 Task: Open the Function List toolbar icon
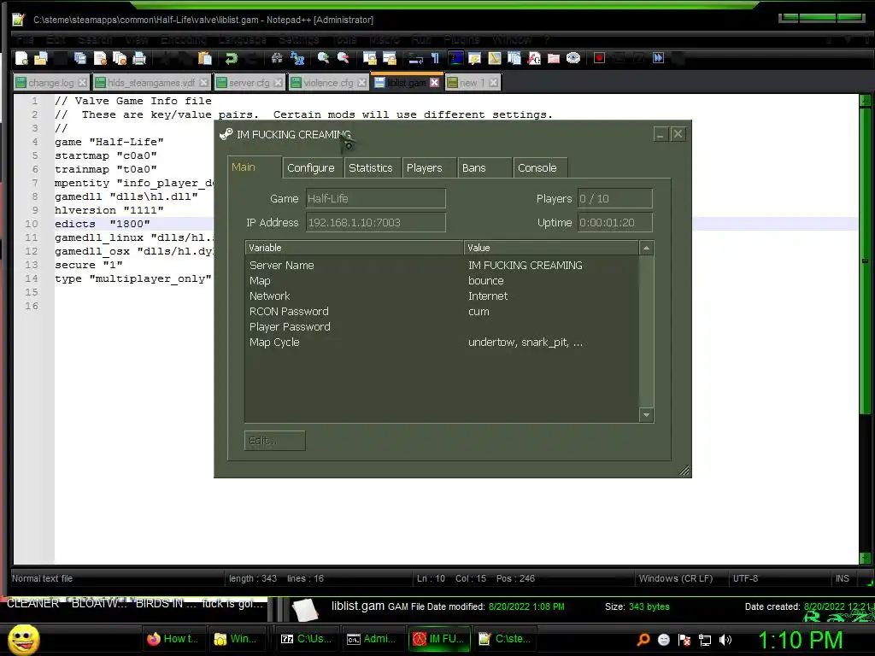534,58
